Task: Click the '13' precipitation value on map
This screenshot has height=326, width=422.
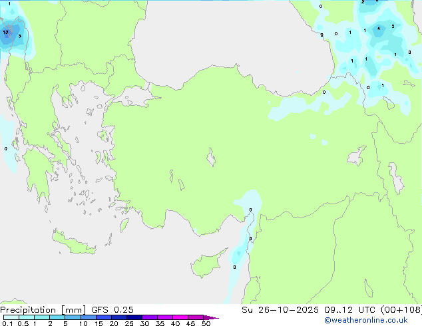Action: [5, 33]
